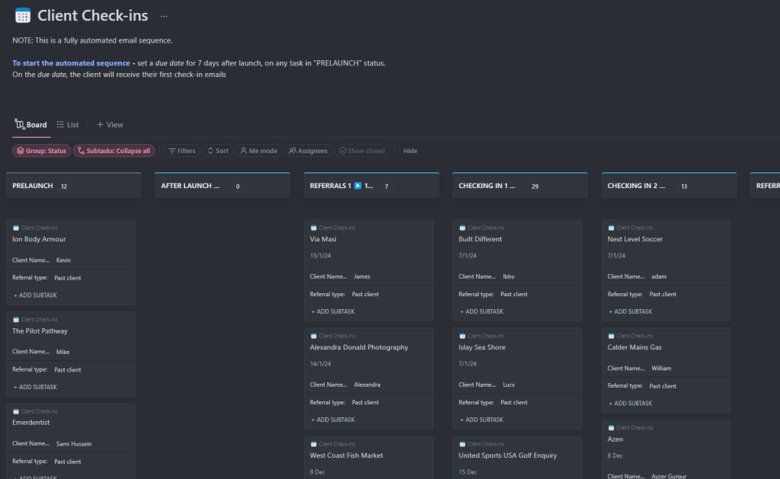
Task: Open the Group: Status dropdown
Action: click(x=42, y=151)
